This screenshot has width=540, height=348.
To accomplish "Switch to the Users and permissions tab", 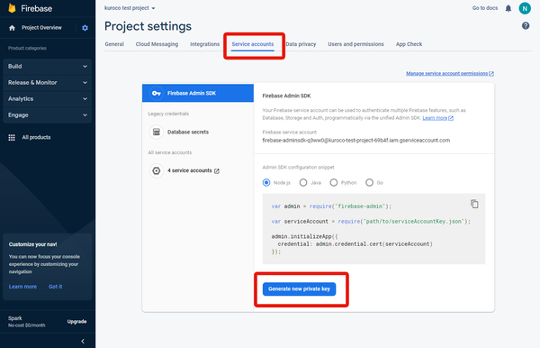I will point(355,44).
